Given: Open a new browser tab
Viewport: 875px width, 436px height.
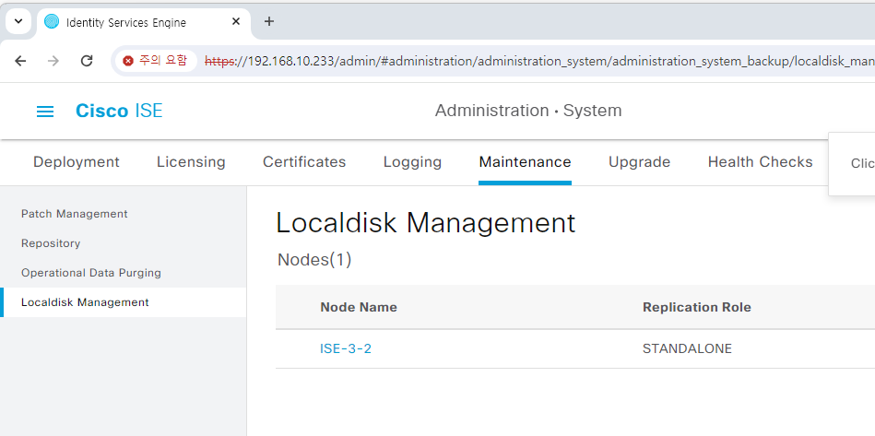Looking at the screenshot, I should (x=269, y=22).
